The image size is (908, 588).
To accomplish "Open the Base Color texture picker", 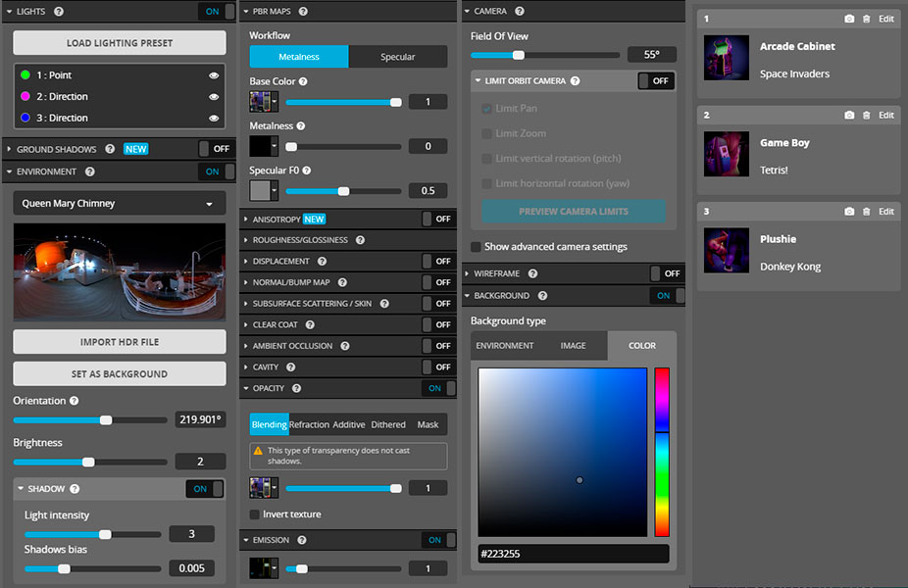I will 264,102.
